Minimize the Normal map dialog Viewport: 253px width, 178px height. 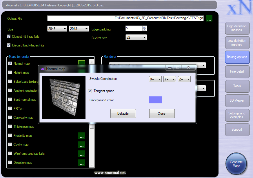[170, 68]
